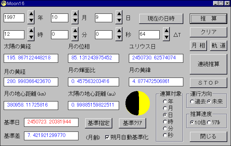Image resolution: width=231 pixels, height=146 pixels.
Task: Choose リアル calculation speed
Action: point(209,122)
